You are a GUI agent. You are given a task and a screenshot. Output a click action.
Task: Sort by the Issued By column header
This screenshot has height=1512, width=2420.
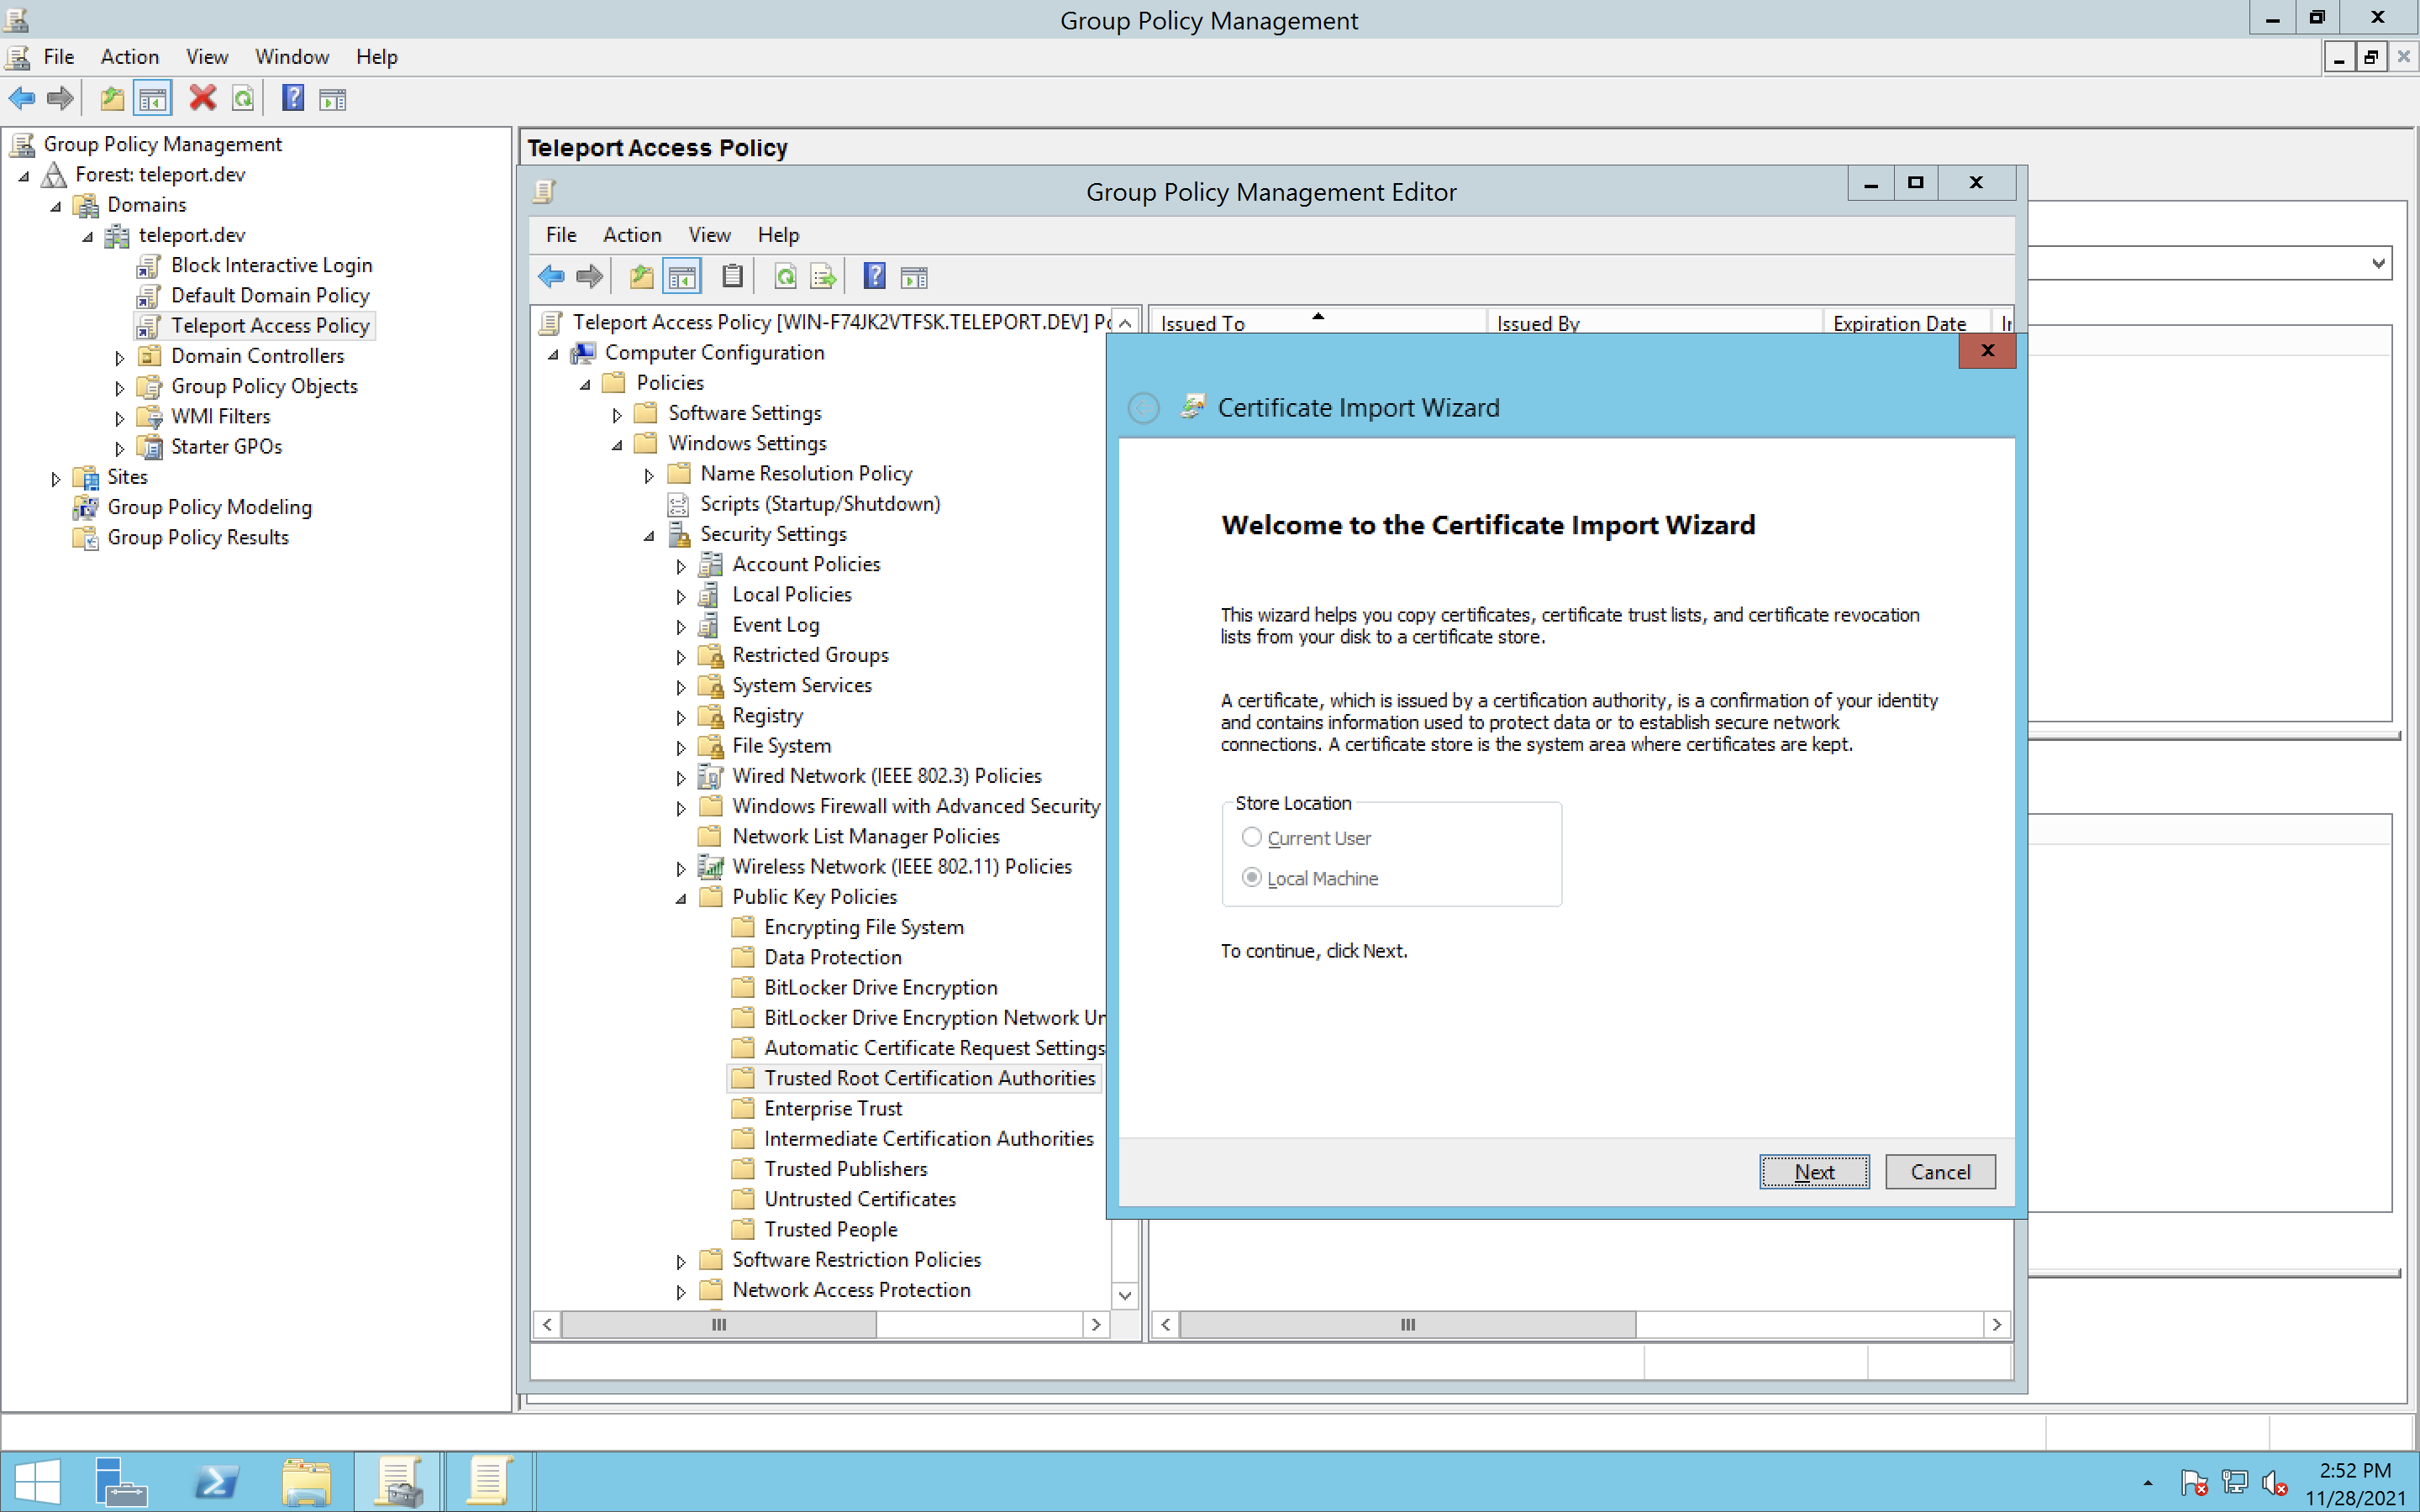point(1538,323)
